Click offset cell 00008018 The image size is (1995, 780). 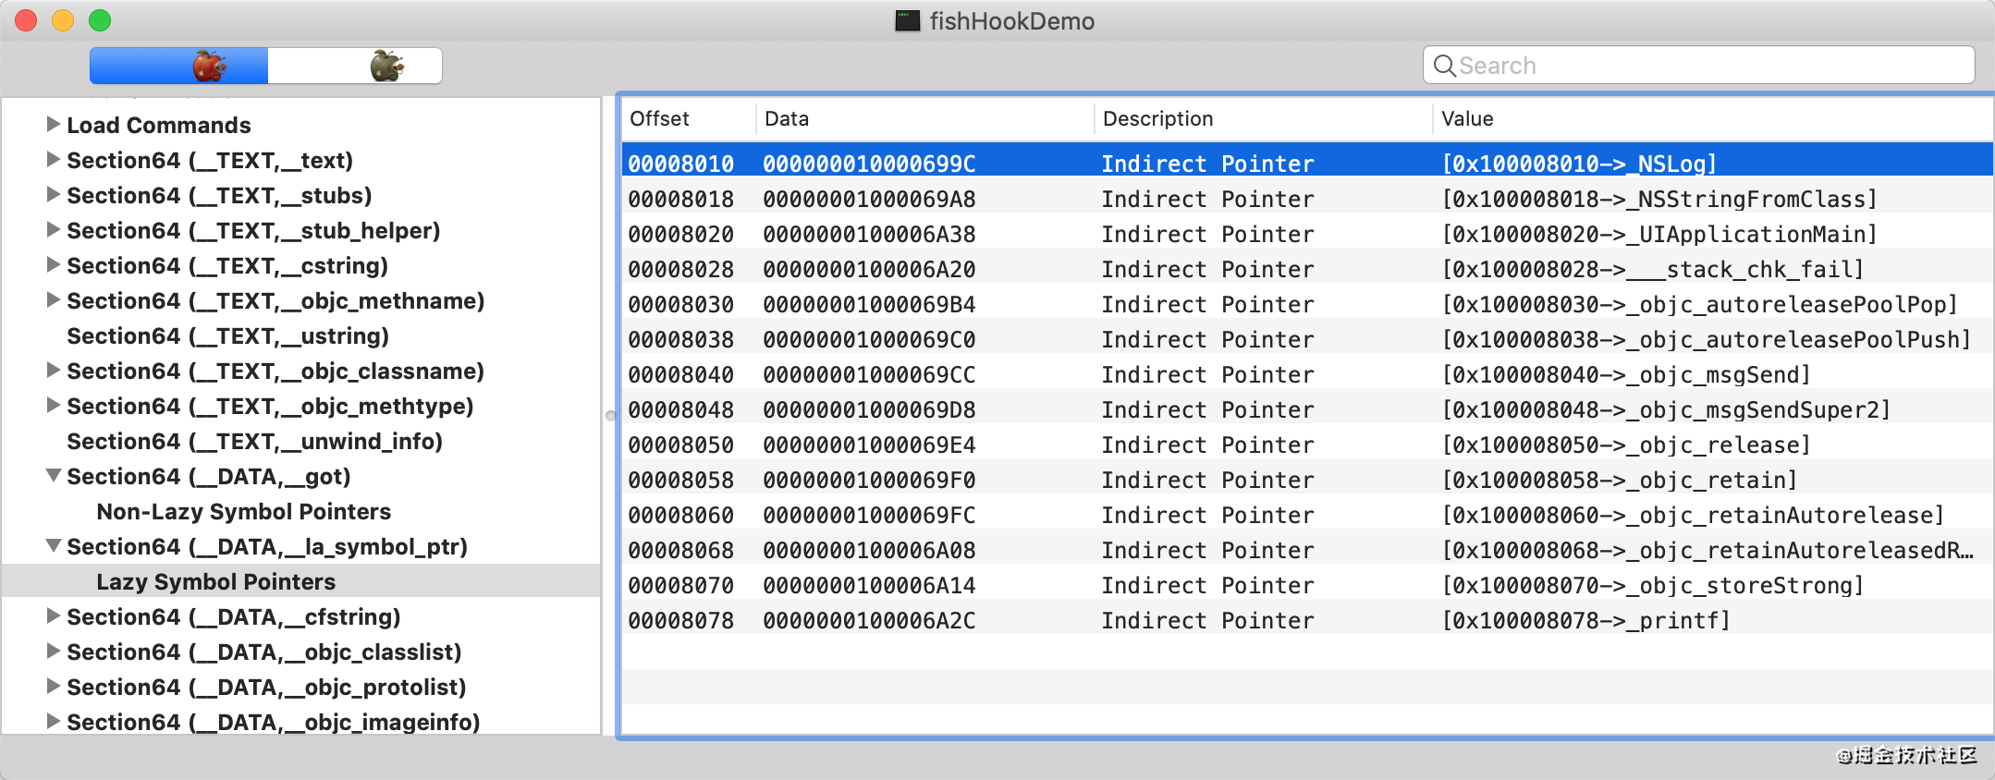point(681,199)
